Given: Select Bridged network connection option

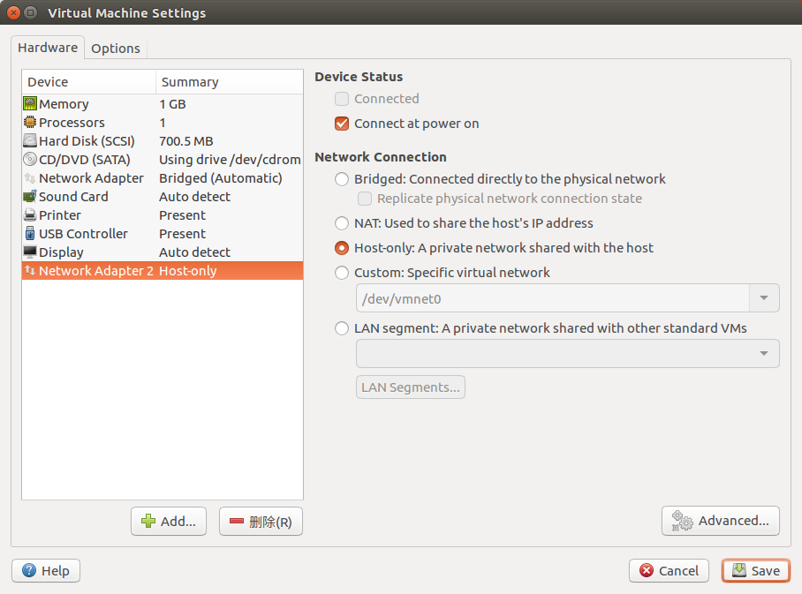Looking at the screenshot, I should (342, 179).
